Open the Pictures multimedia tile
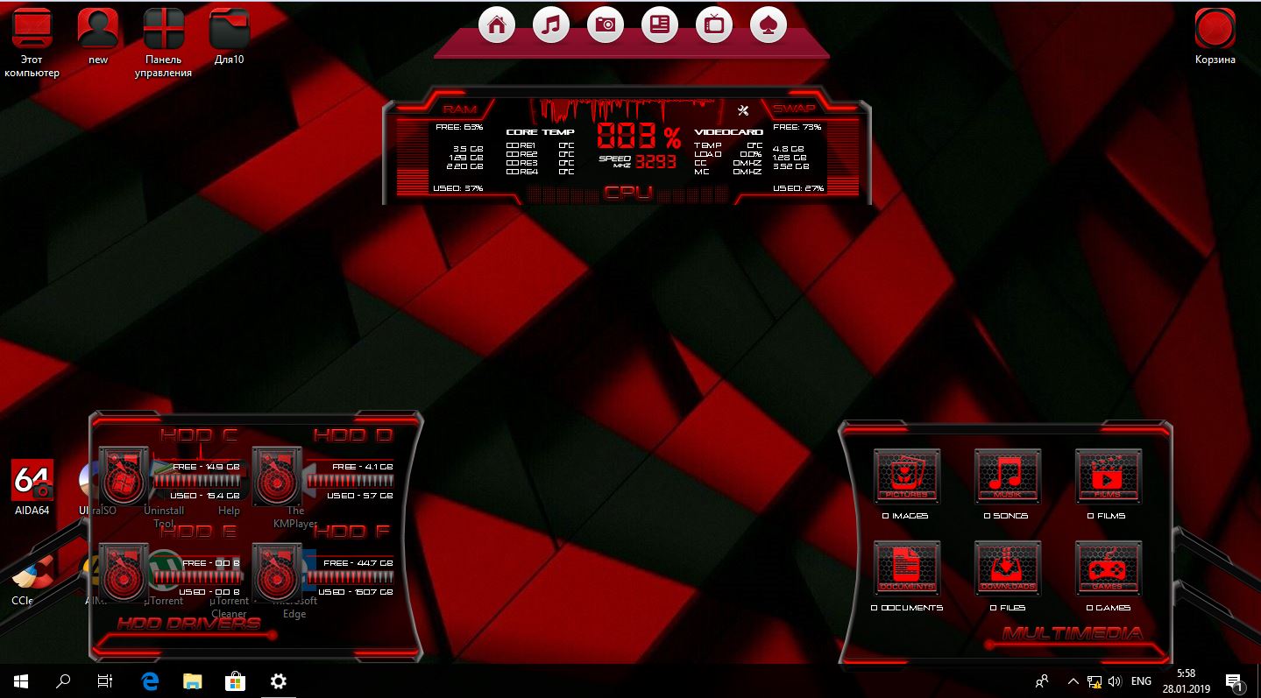 click(906, 477)
